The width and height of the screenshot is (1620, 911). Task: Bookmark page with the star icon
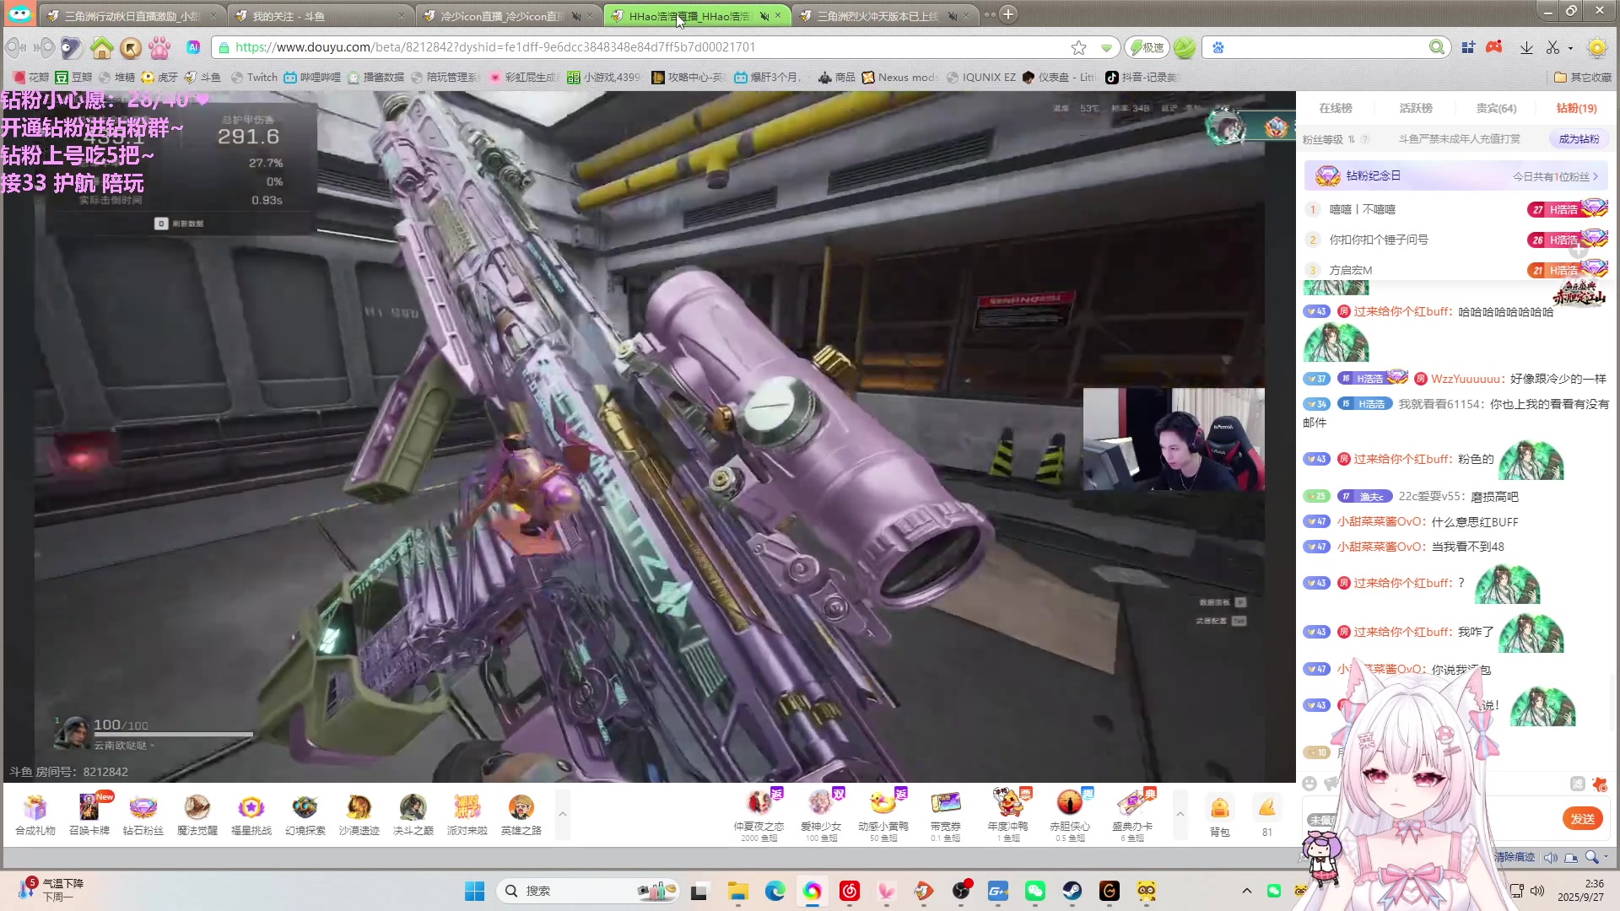pos(1078,48)
